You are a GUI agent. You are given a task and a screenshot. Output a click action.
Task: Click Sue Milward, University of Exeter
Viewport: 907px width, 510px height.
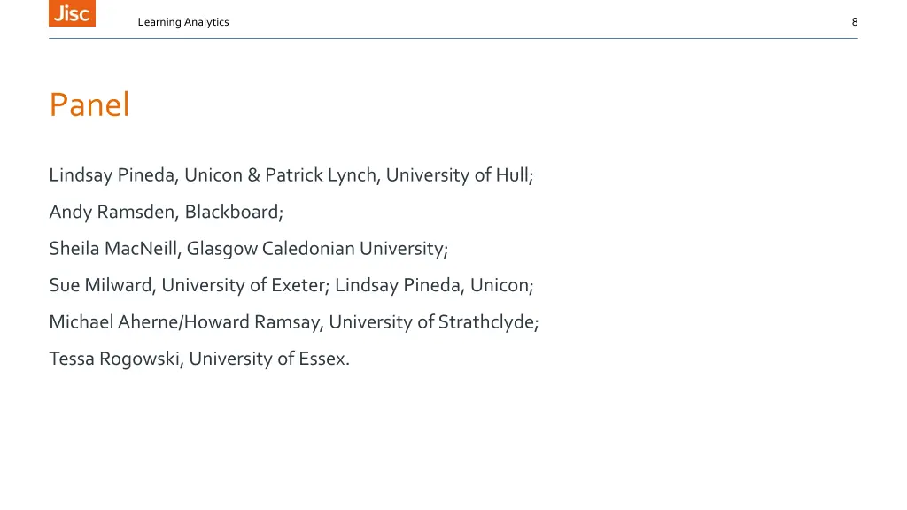coord(190,286)
